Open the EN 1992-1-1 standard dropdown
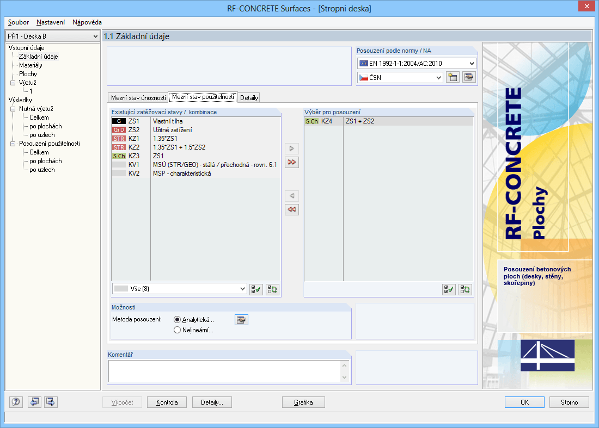 (x=417, y=63)
